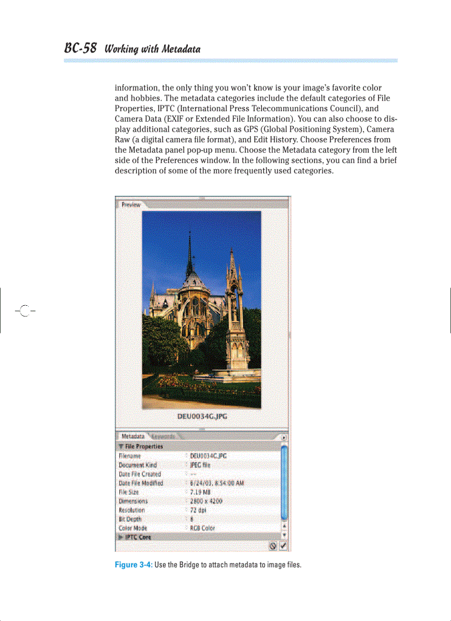Image resolution: width=451 pixels, height=621 pixels.
Task: Toggle edit mode for the Bit Depth field
Action: pyautogui.click(x=188, y=519)
